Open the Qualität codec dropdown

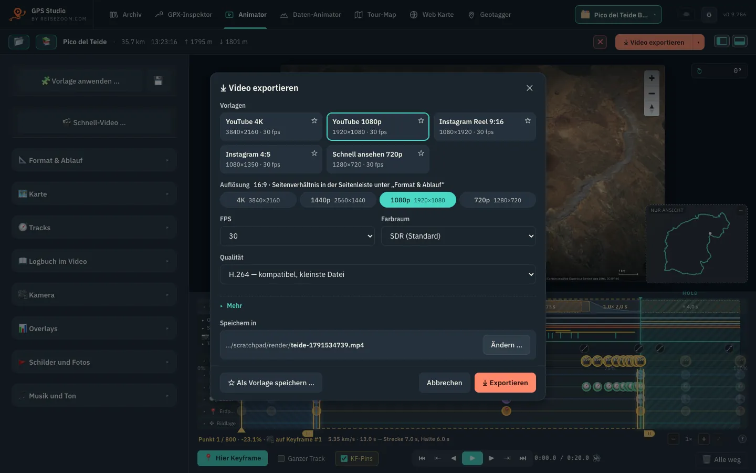point(378,274)
